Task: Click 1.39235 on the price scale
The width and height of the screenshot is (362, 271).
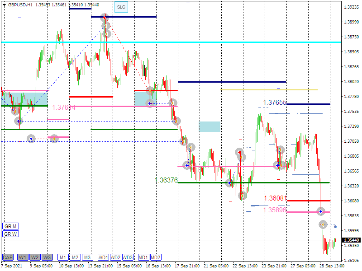Action: [352, 7]
